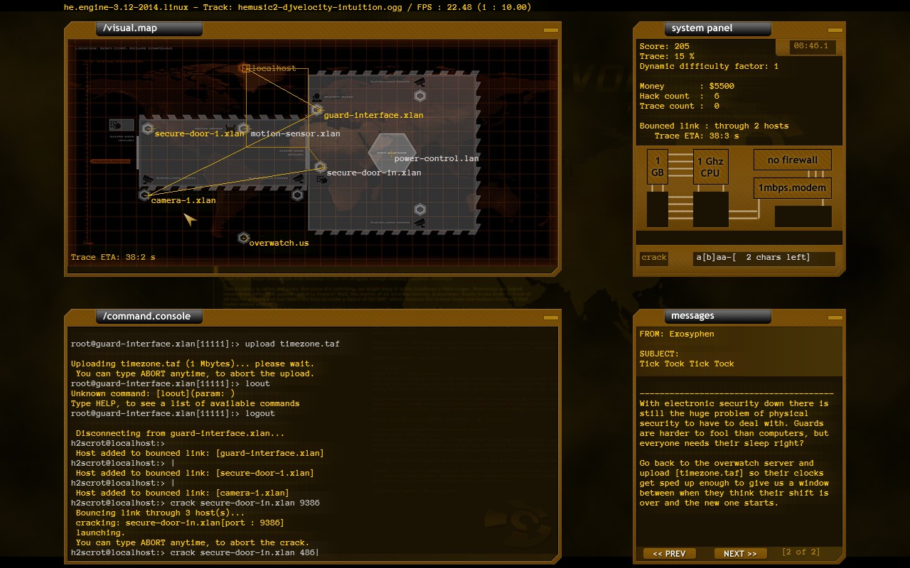Select the 1 Ghz CPU hardware icon
The image size is (910, 568).
click(x=710, y=165)
